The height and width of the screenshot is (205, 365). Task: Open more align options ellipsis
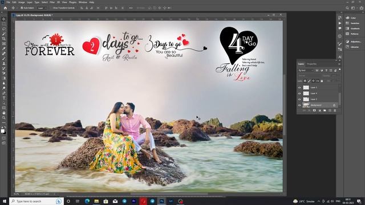pos(131,8)
